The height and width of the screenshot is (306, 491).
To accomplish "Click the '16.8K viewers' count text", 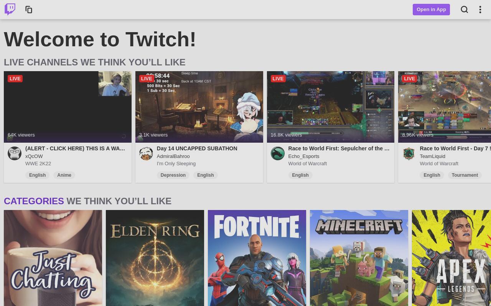I will coord(286,135).
